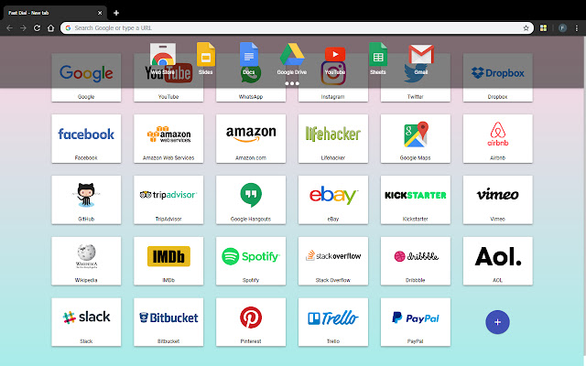Open the Web Store app shortcut

[163, 59]
